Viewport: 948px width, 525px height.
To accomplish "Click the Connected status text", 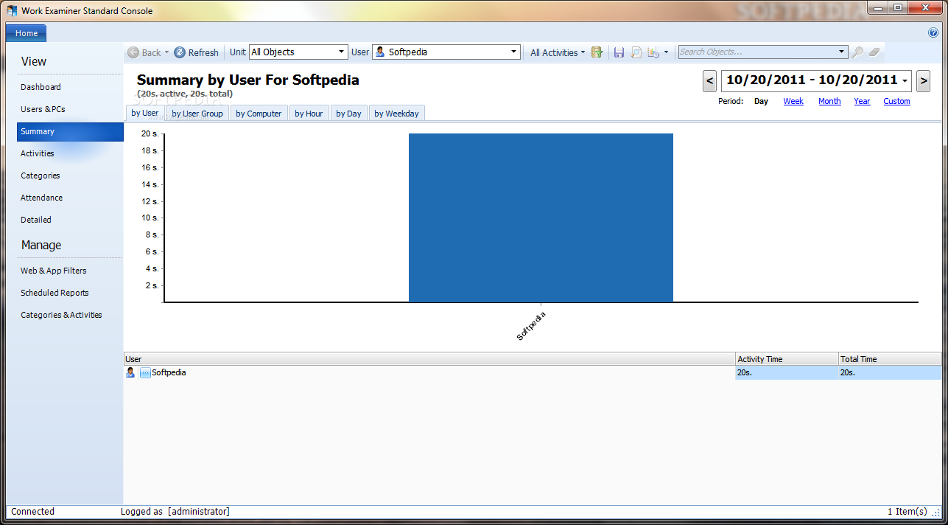I will (x=32, y=511).
